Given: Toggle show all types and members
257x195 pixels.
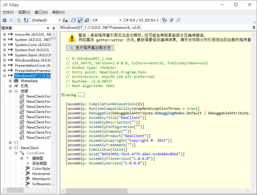Looking at the screenshot, I should [87, 20].
